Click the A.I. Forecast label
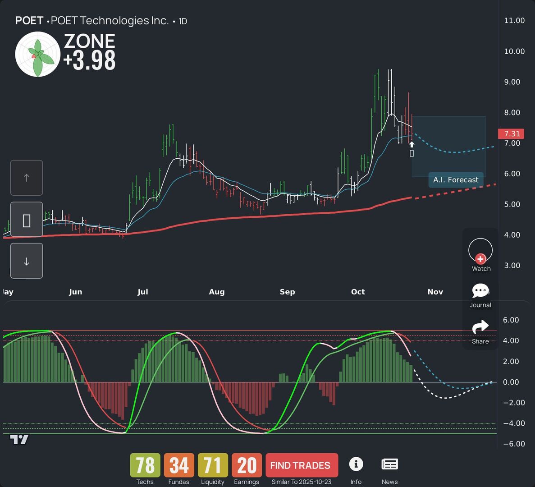 click(456, 180)
